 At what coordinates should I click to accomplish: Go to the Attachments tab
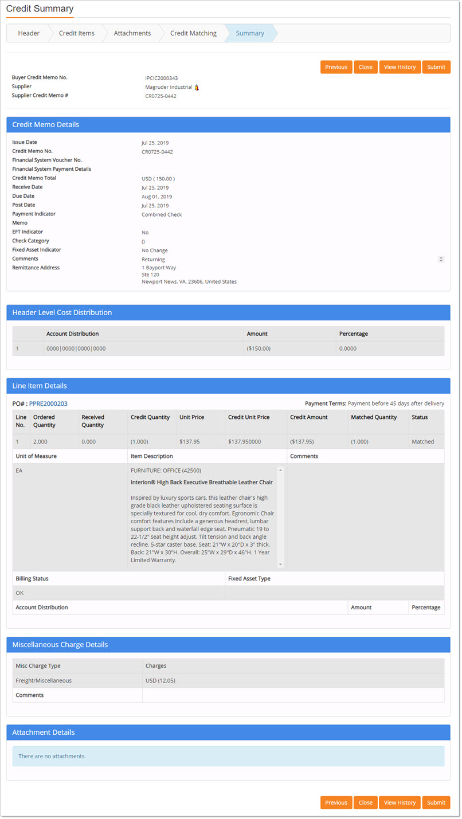(x=131, y=33)
